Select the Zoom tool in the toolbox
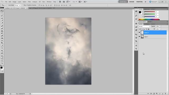This screenshot has width=169, height=95. 2,63
